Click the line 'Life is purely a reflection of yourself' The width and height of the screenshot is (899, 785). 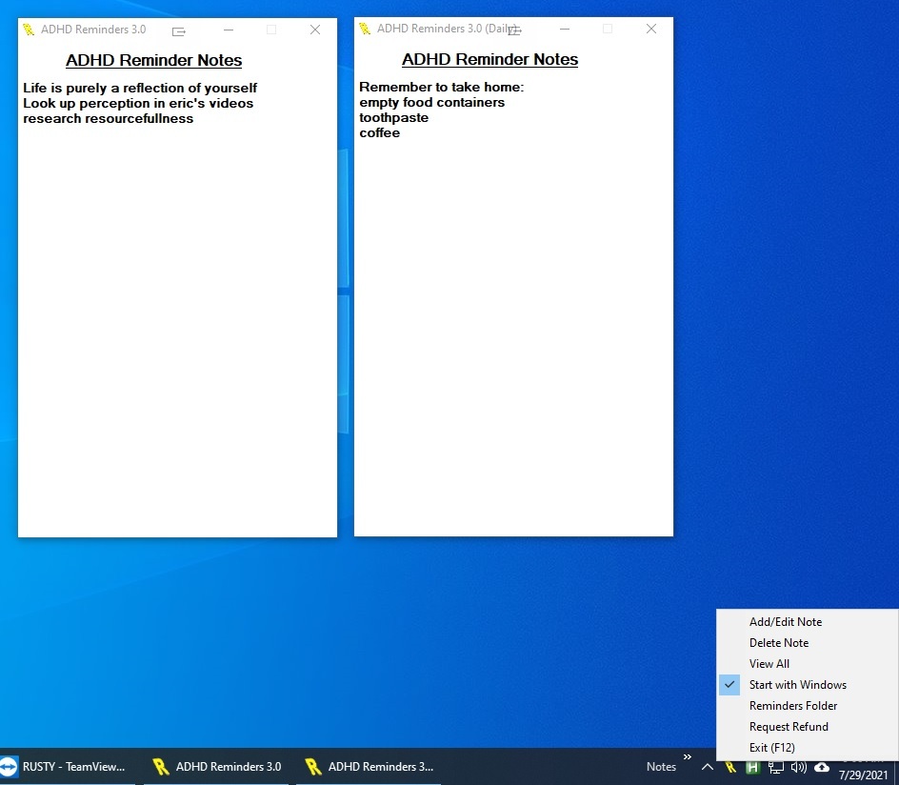140,88
